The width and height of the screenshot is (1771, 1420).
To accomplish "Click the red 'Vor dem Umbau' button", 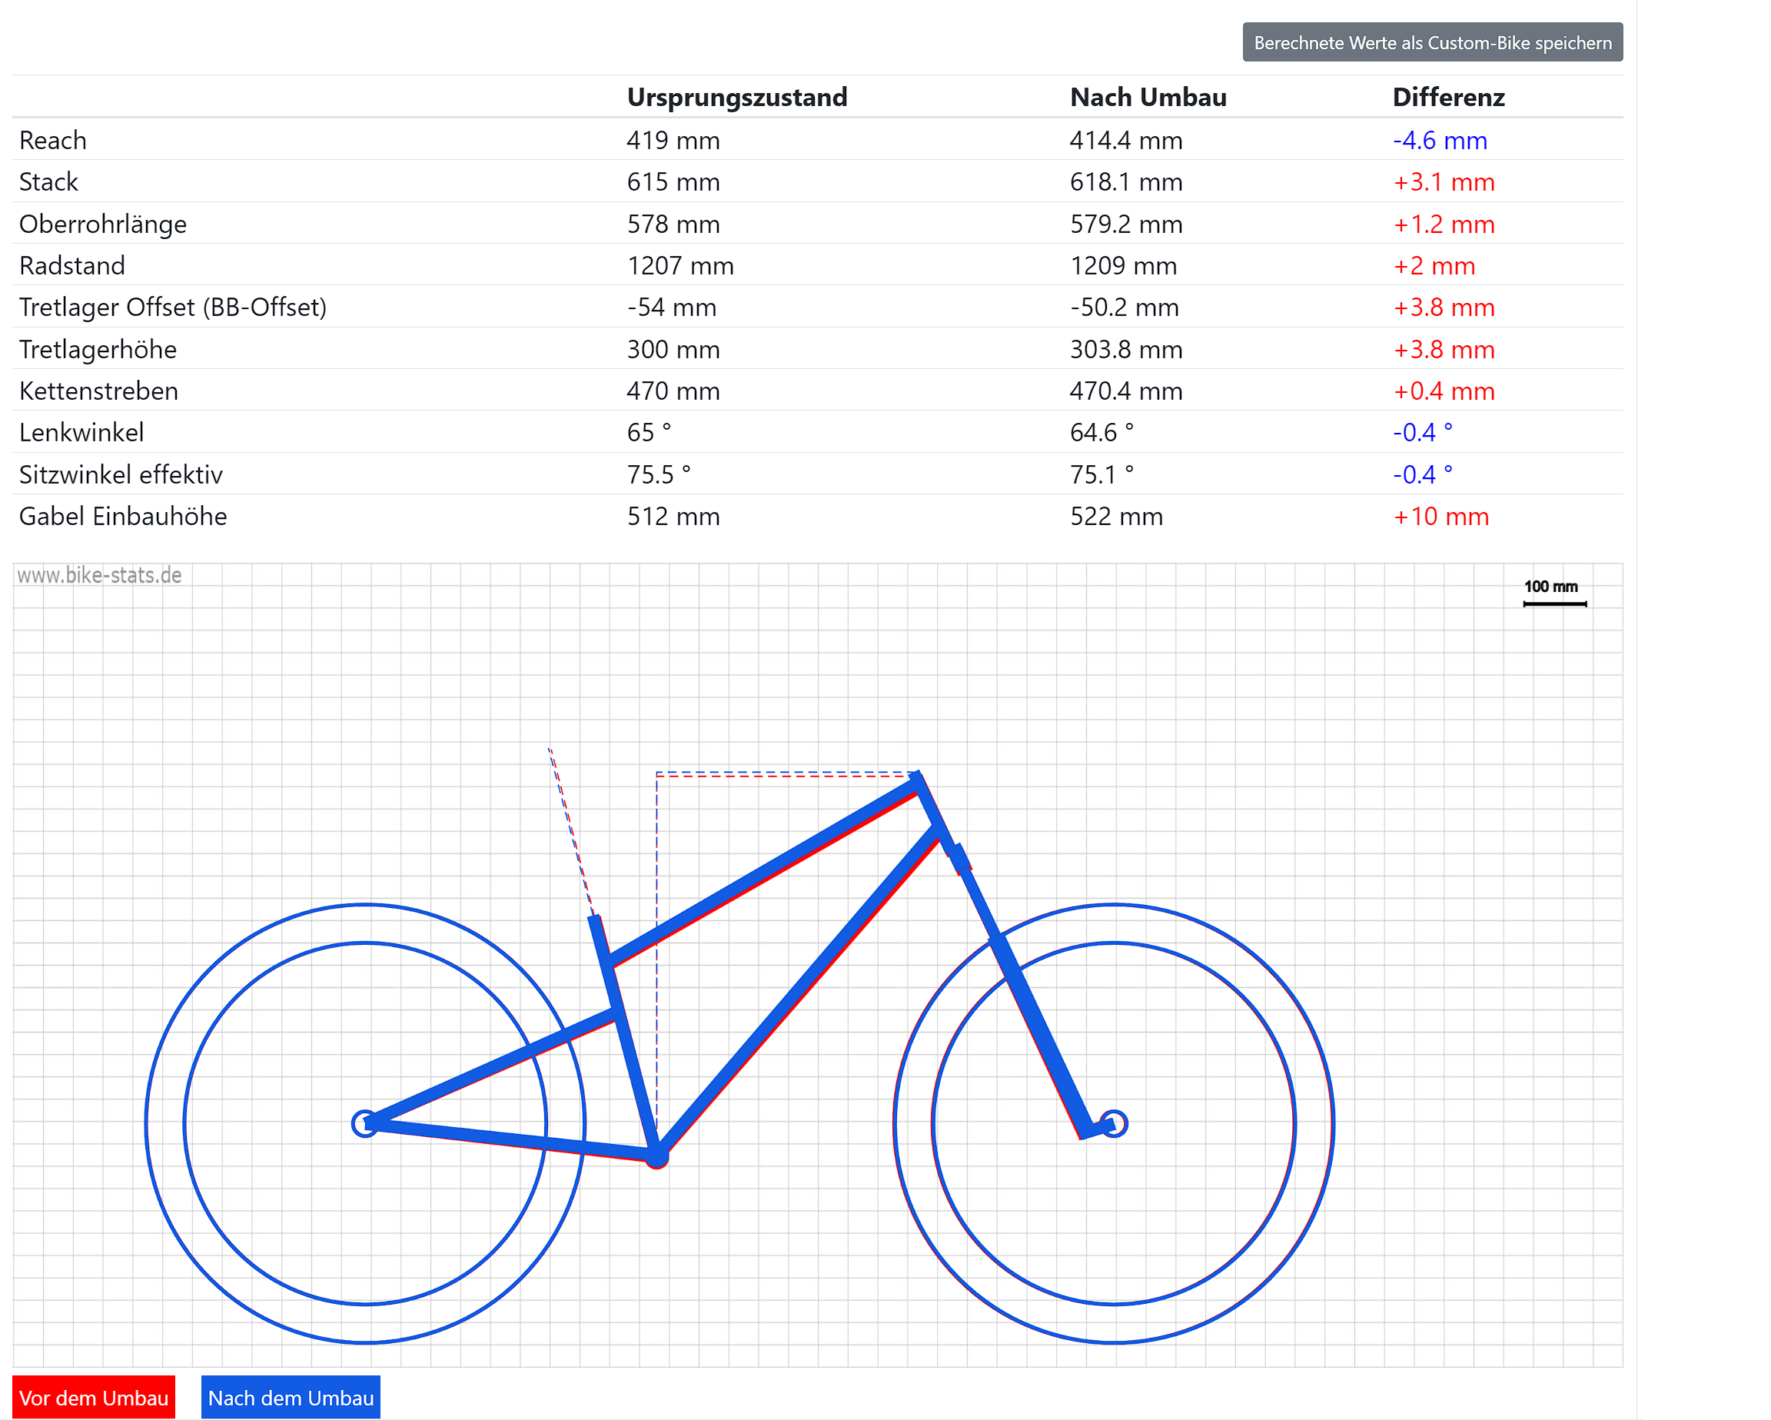I will pos(94,1397).
